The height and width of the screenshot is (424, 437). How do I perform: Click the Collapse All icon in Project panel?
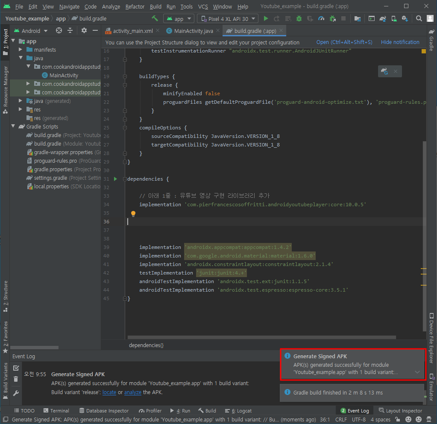tap(70, 30)
